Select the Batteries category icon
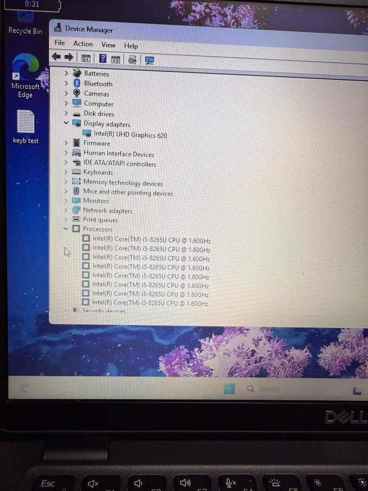The height and width of the screenshot is (491, 368). pos(77,73)
